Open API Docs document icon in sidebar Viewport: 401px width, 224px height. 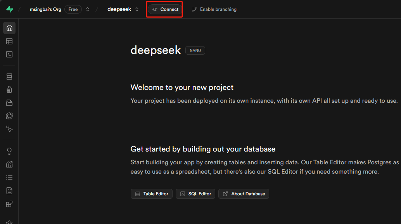9,191
